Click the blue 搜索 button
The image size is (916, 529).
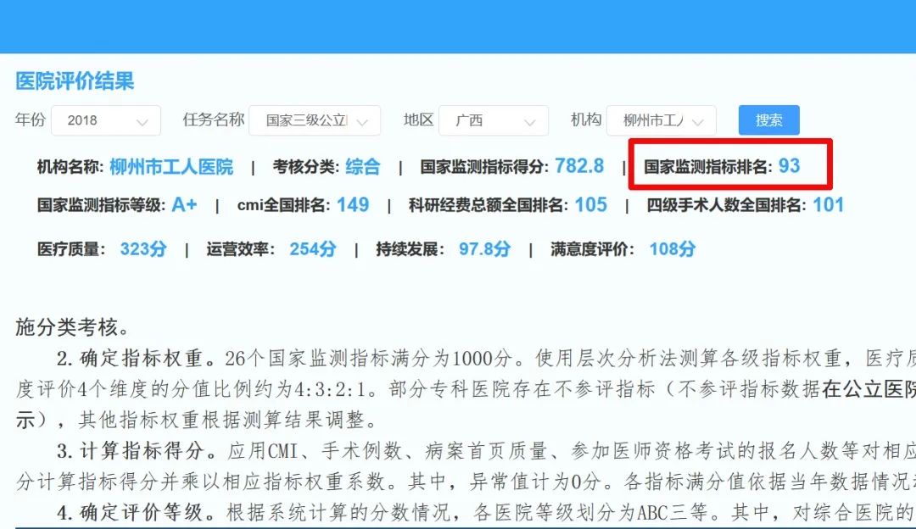768,120
